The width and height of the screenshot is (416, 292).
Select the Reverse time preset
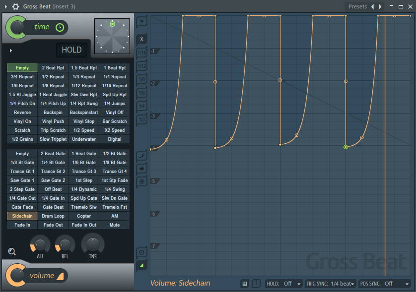(22, 113)
